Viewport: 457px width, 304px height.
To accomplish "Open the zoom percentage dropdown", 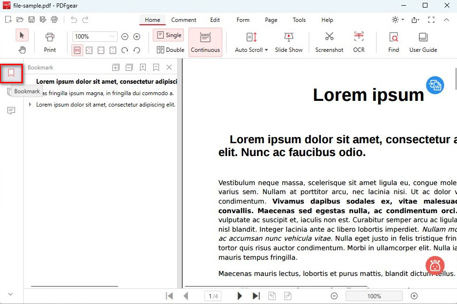I will tap(112, 36).
